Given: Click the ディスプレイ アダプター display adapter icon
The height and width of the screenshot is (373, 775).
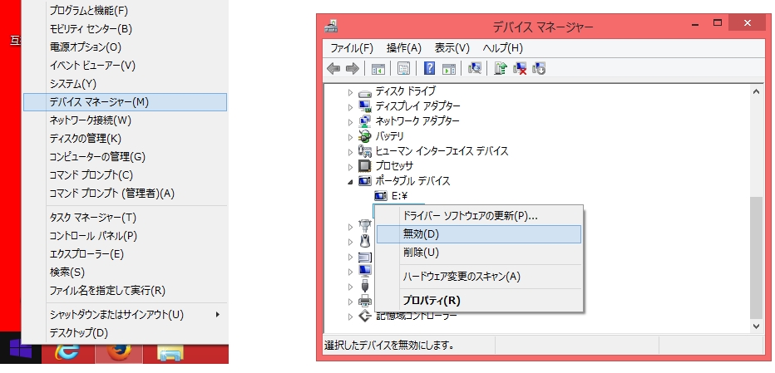Looking at the screenshot, I should tap(365, 106).
